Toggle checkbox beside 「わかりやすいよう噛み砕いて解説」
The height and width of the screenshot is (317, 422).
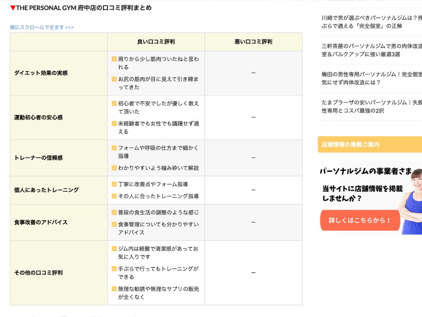point(113,168)
